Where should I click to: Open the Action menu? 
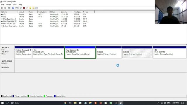coord(8,5)
